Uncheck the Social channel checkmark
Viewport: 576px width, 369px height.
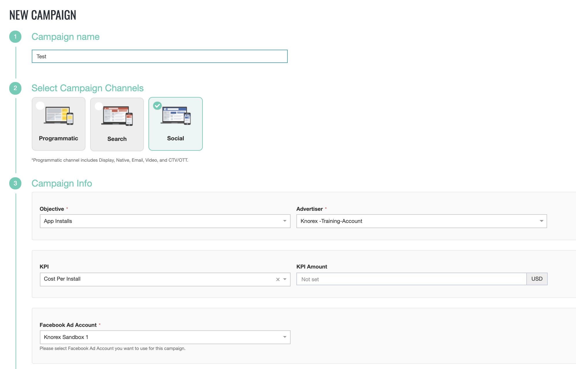pyautogui.click(x=157, y=106)
